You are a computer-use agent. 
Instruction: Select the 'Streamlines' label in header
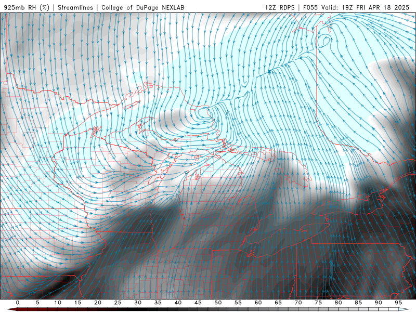(x=75, y=7)
